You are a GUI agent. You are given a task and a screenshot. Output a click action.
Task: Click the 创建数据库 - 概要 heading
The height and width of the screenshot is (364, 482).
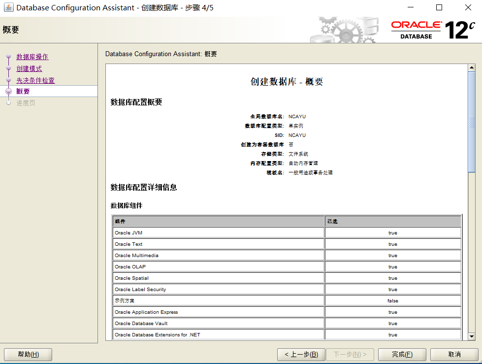(287, 81)
